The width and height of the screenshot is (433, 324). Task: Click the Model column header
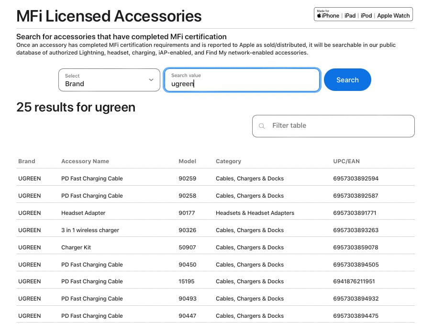pos(187,161)
